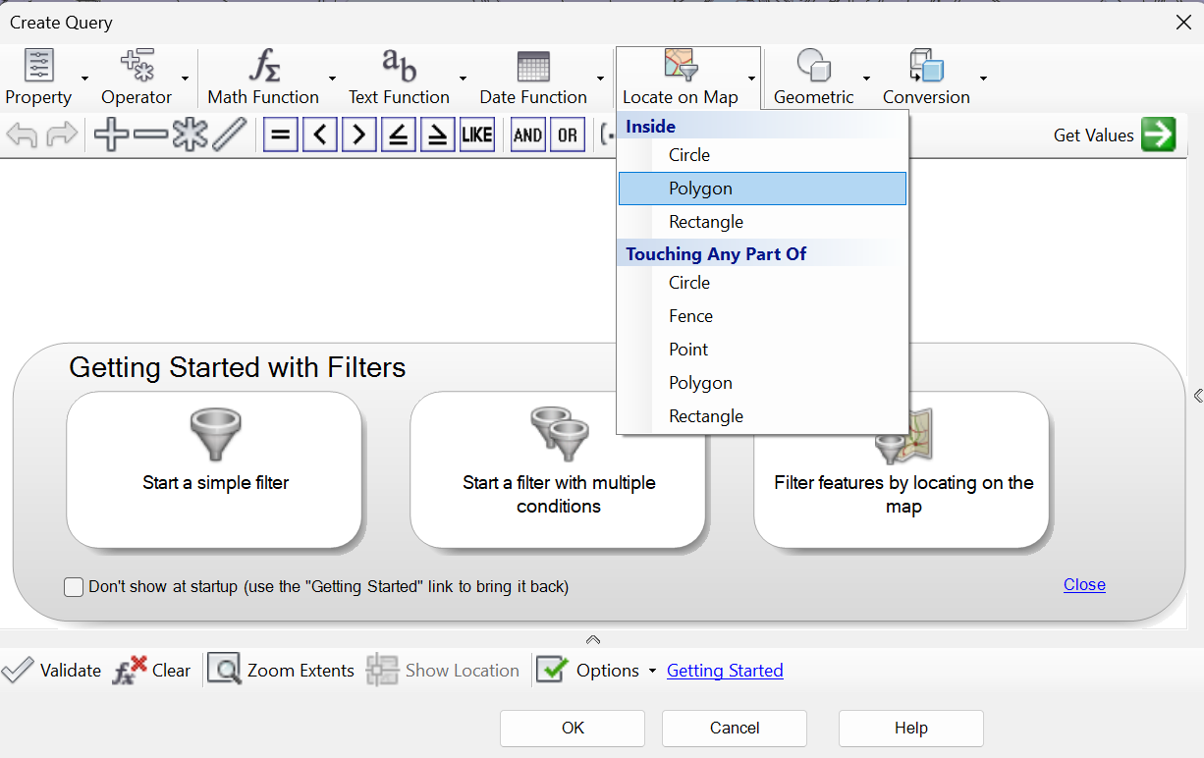Click the Close link in Getting Started
The width and height of the screenshot is (1204, 758).
pyautogui.click(x=1084, y=584)
